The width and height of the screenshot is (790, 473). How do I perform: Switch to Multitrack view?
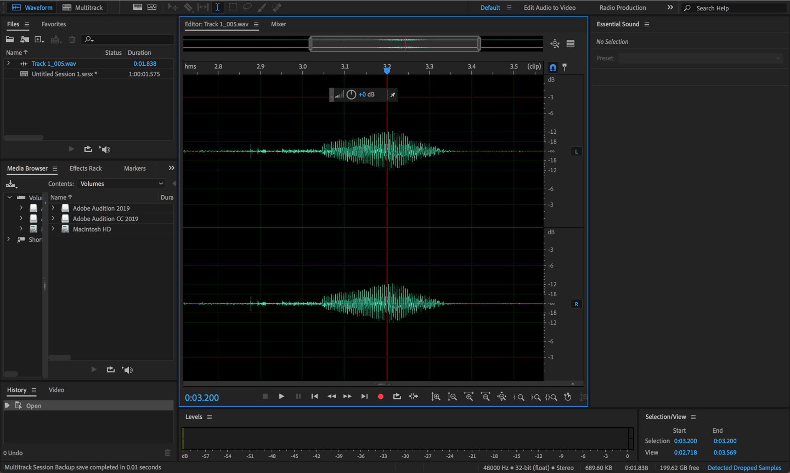[83, 7]
